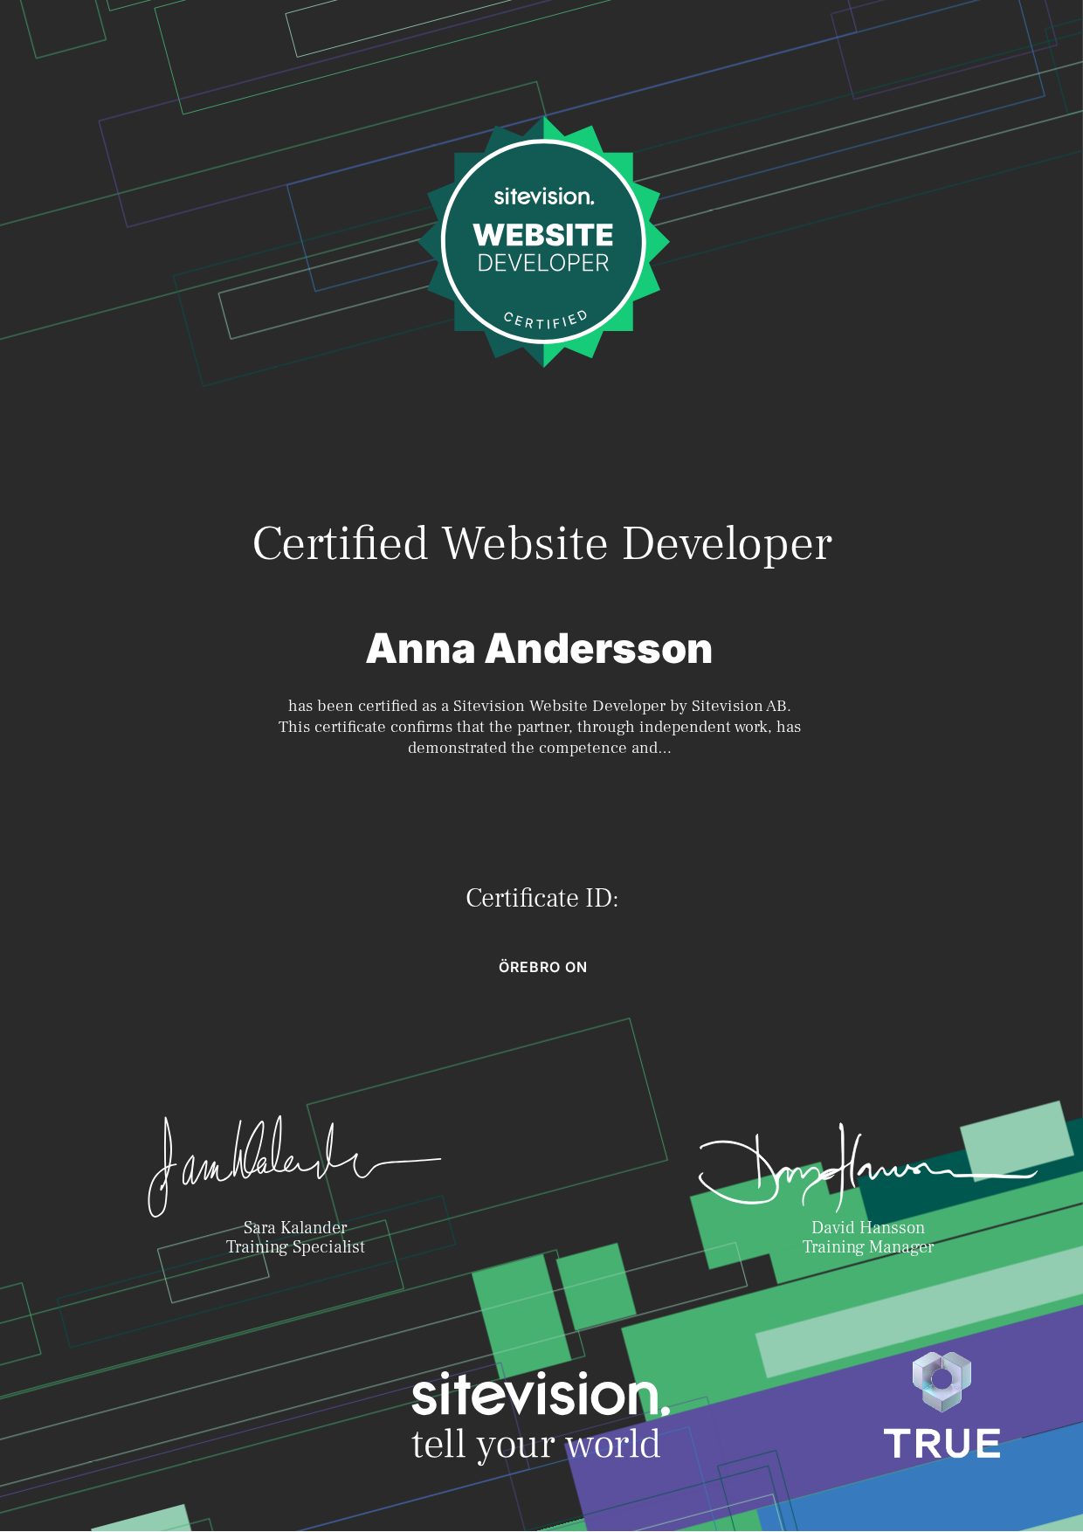Click the 'Sara Kalander' name text

(x=295, y=1227)
